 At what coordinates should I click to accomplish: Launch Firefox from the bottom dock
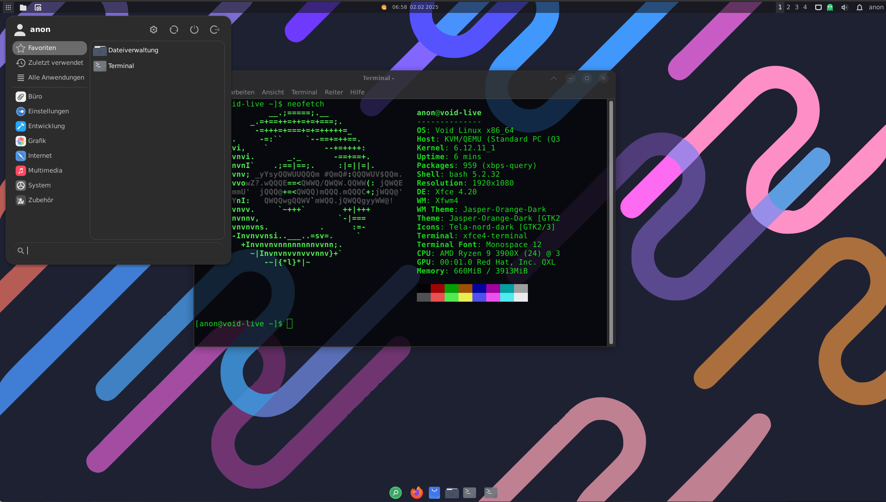click(x=416, y=493)
